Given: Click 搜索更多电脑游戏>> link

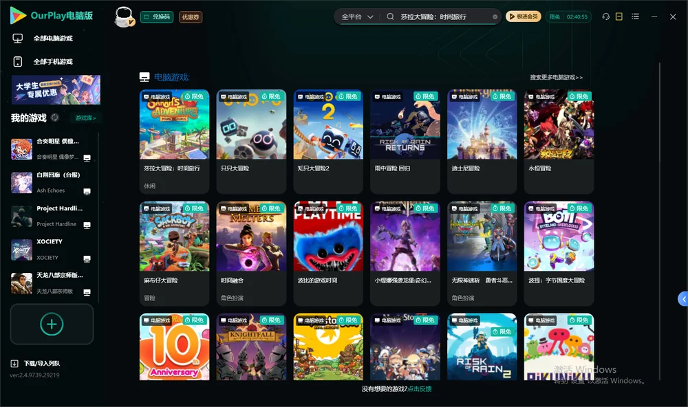Looking at the screenshot, I should pyautogui.click(x=556, y=77).
